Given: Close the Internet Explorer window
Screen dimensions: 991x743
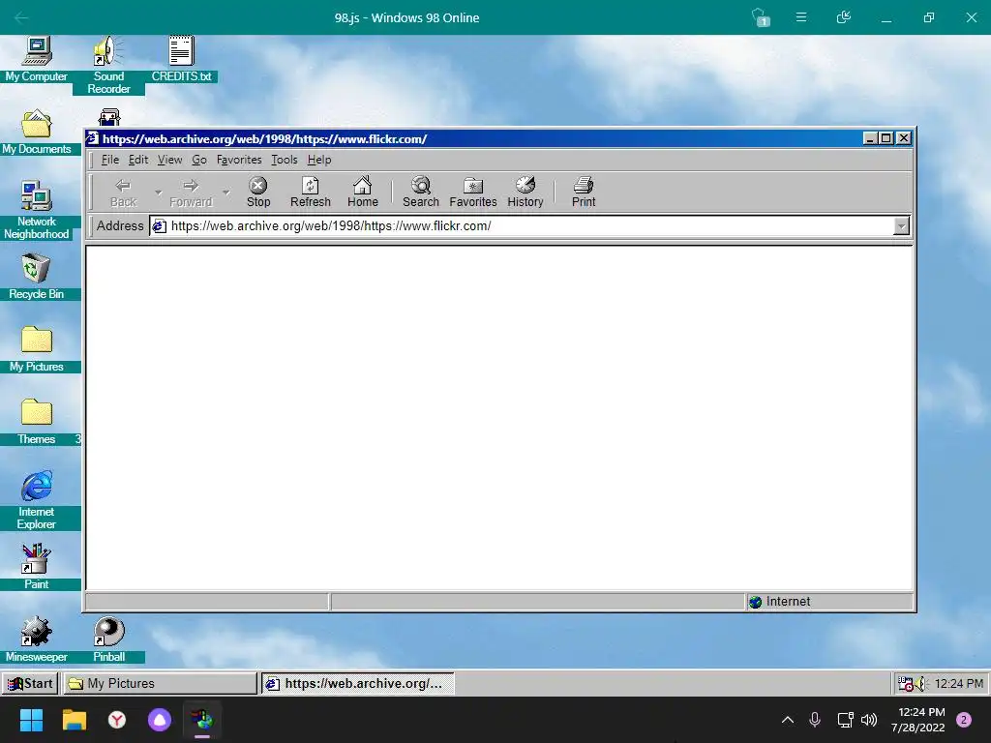Looking at the screenshot, I should [904, 138].
